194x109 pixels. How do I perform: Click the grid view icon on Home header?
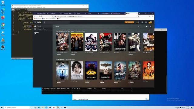[x=150, y=26]
